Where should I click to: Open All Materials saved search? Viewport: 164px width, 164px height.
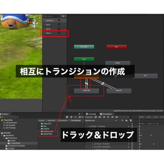(10, 123)
